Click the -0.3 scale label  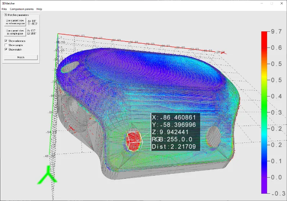(278, 193)
